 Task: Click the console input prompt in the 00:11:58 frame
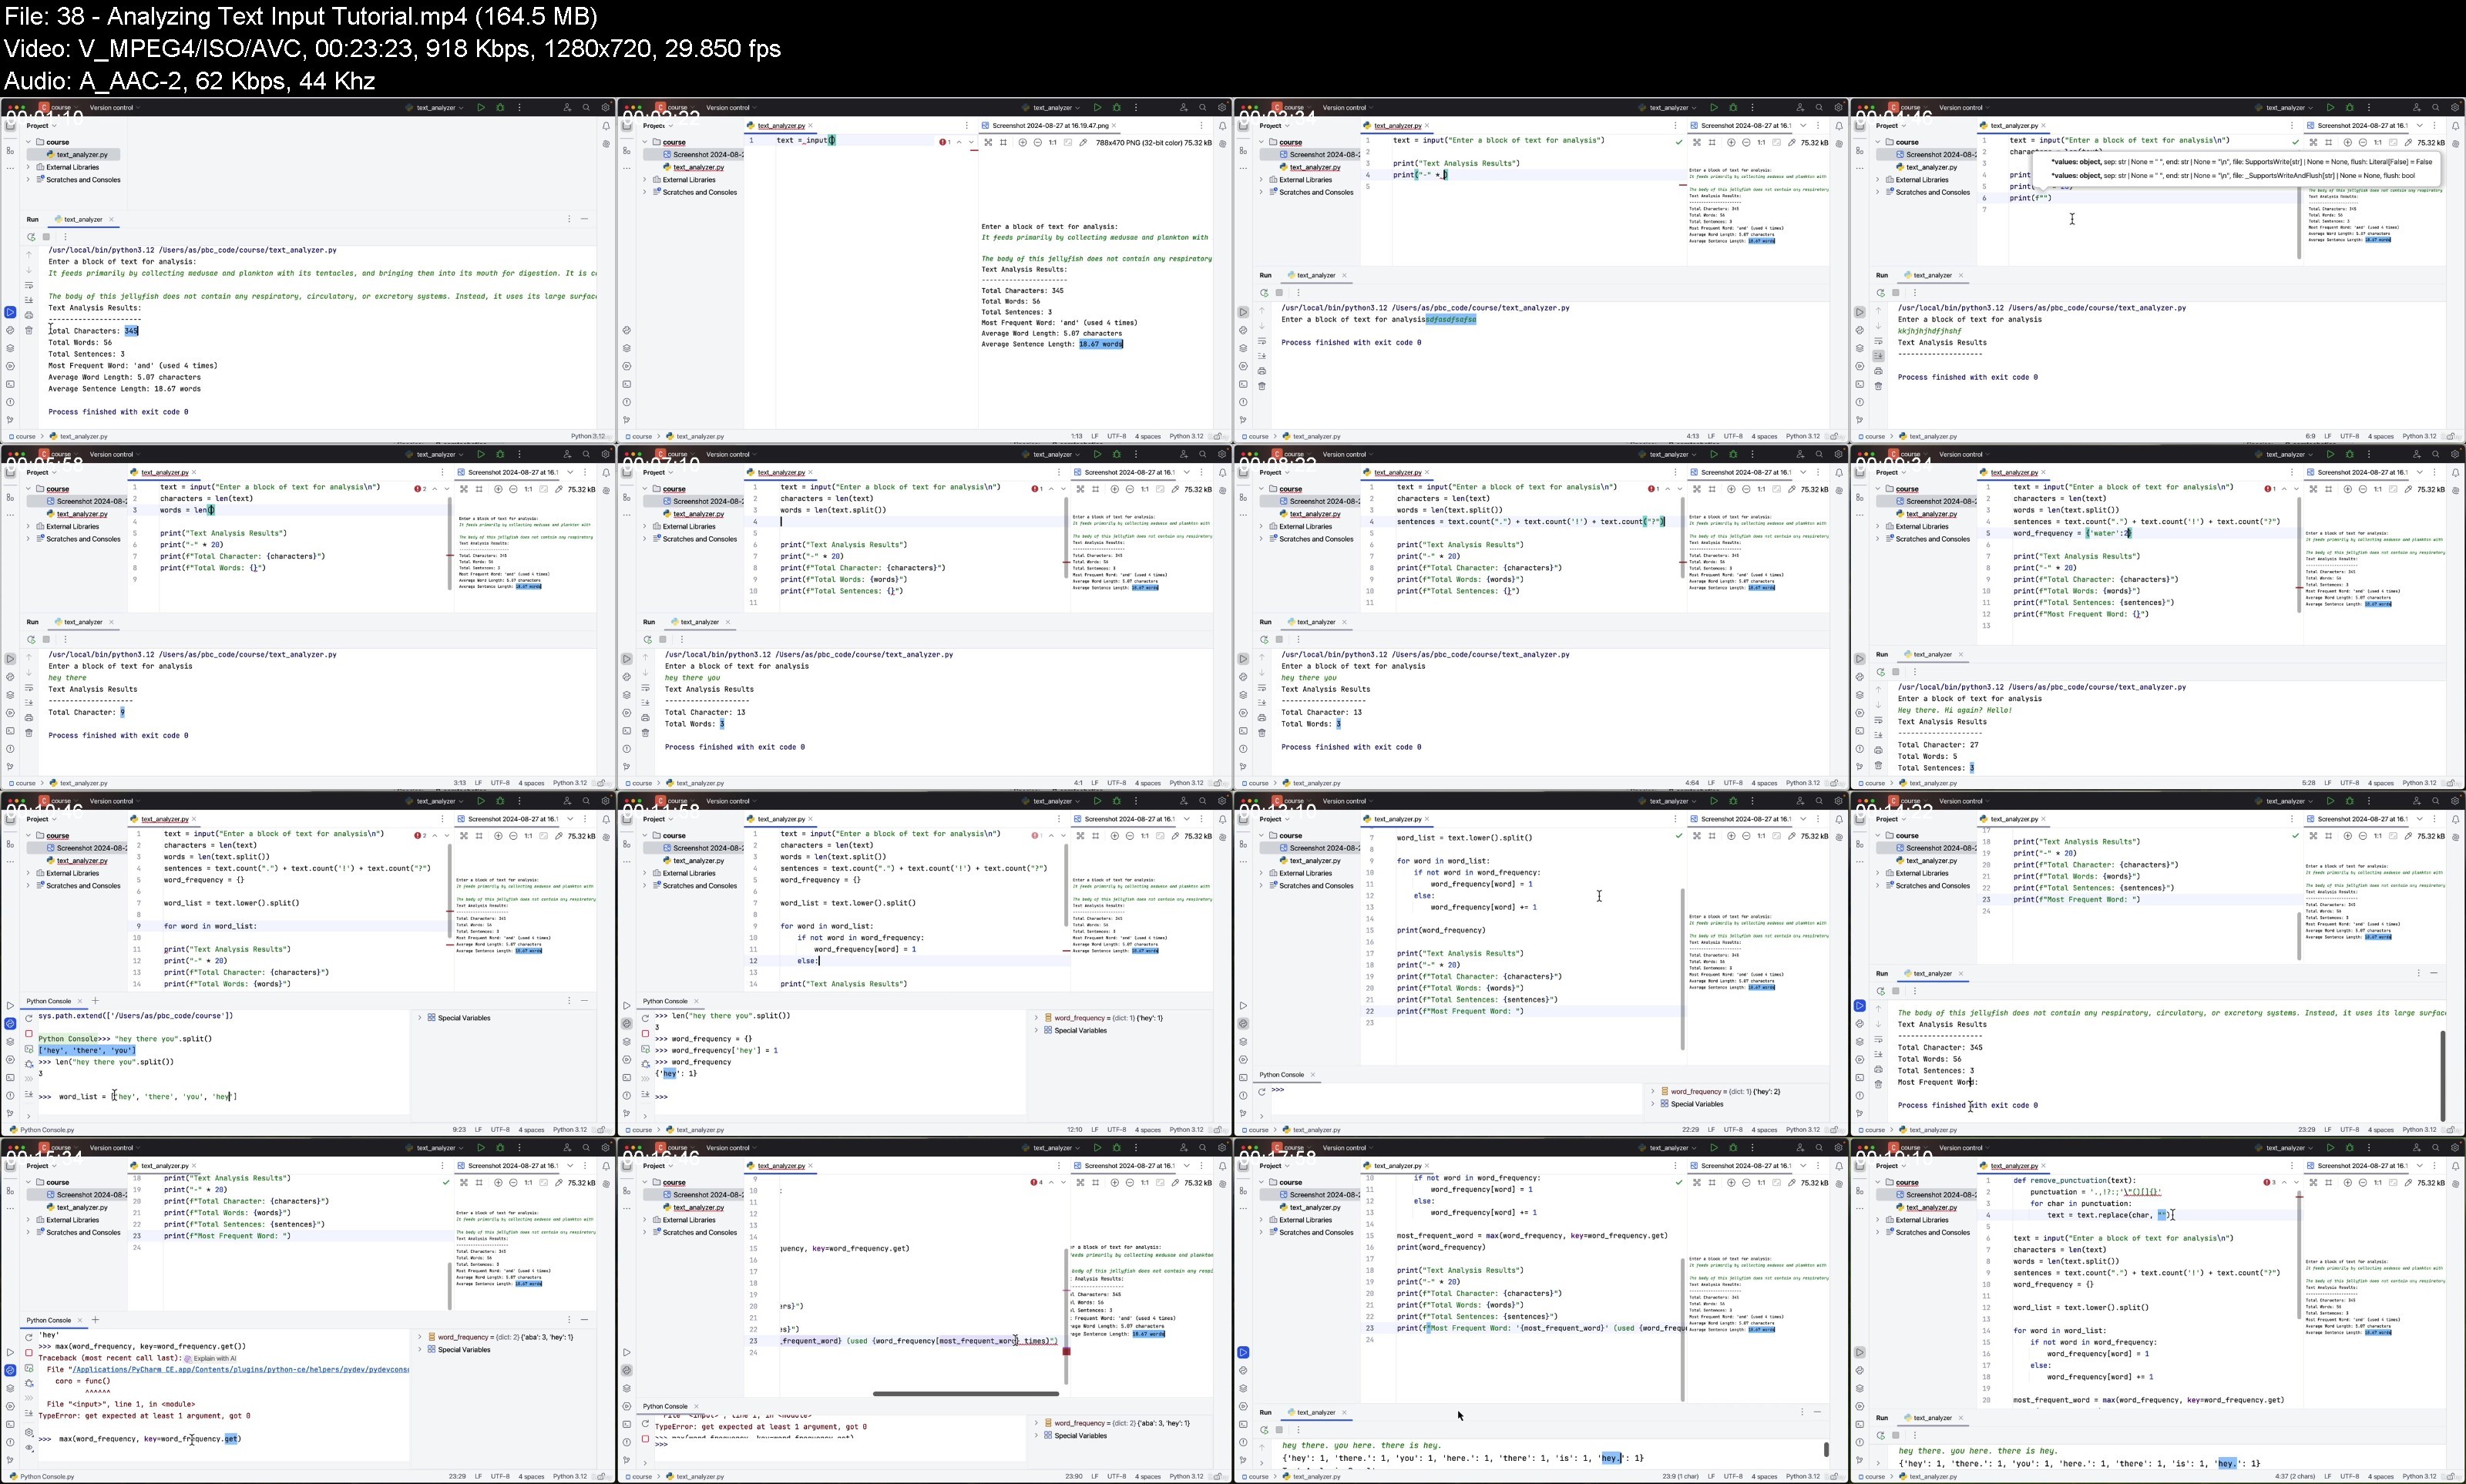(x=840, y=1097)
